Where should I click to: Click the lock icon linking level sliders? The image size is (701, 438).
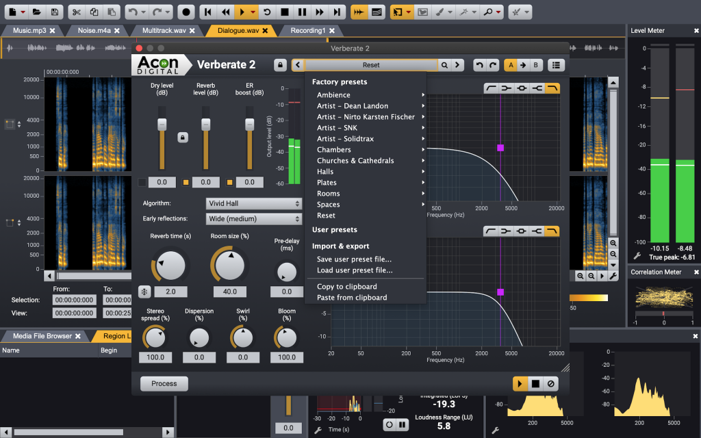183,138
